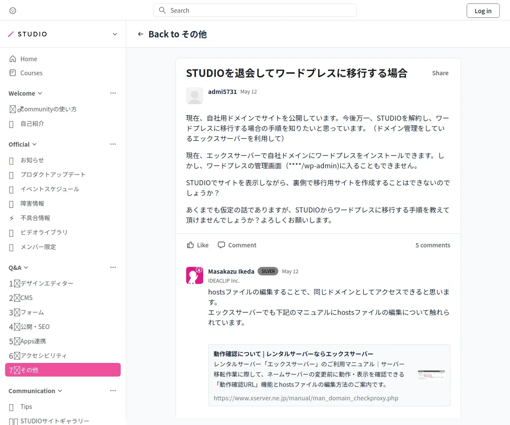The height and width of the screenshot is (425, 510).
Task: Open フォーム Q&A space
Action: tap(63, 312)
